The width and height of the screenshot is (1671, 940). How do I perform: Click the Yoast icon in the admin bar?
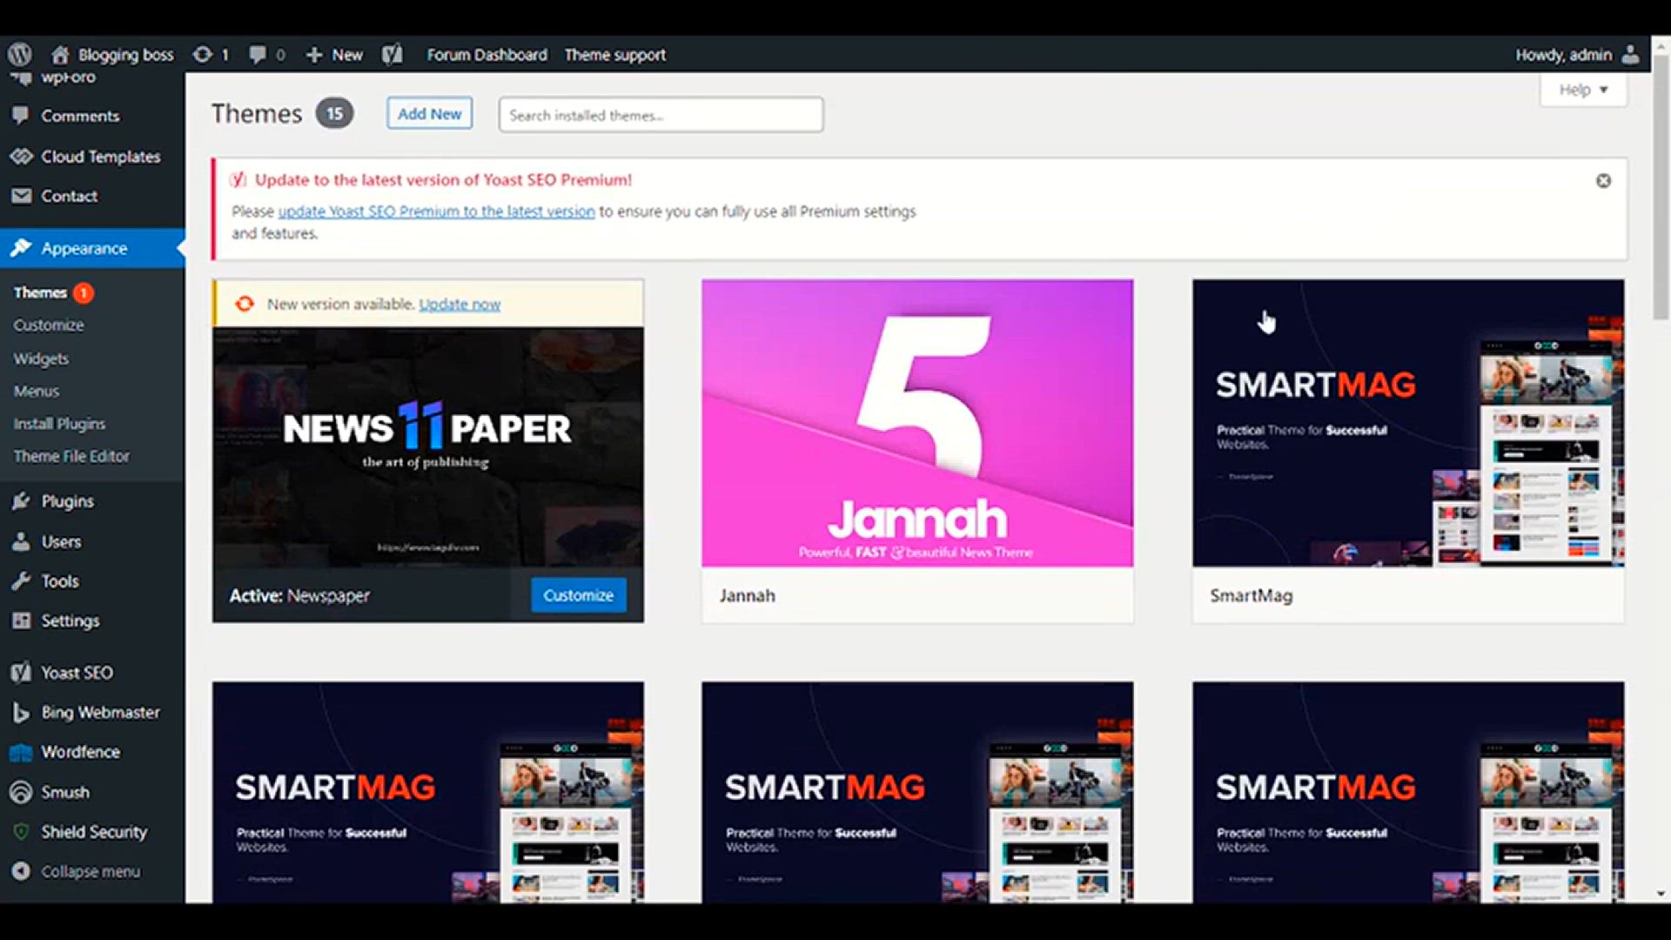pos(392,54)
